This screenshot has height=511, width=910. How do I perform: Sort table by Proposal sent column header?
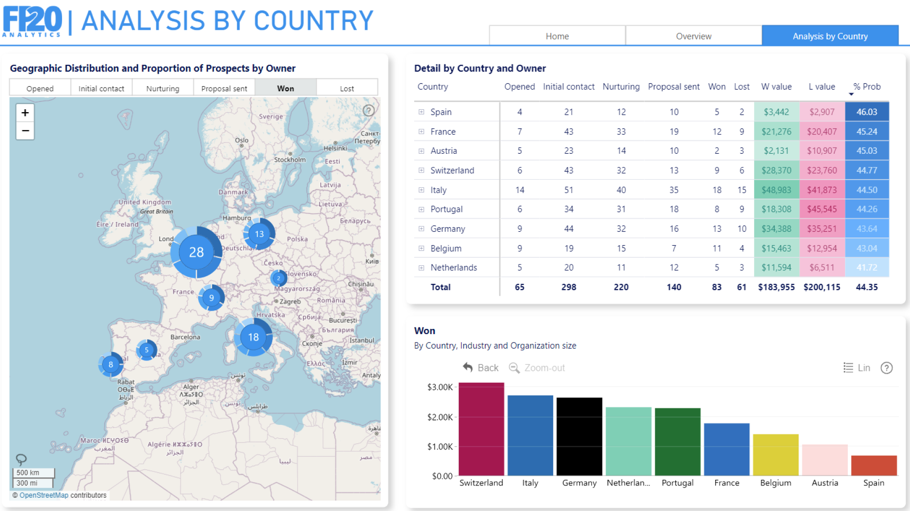click(x=673, y=87)
